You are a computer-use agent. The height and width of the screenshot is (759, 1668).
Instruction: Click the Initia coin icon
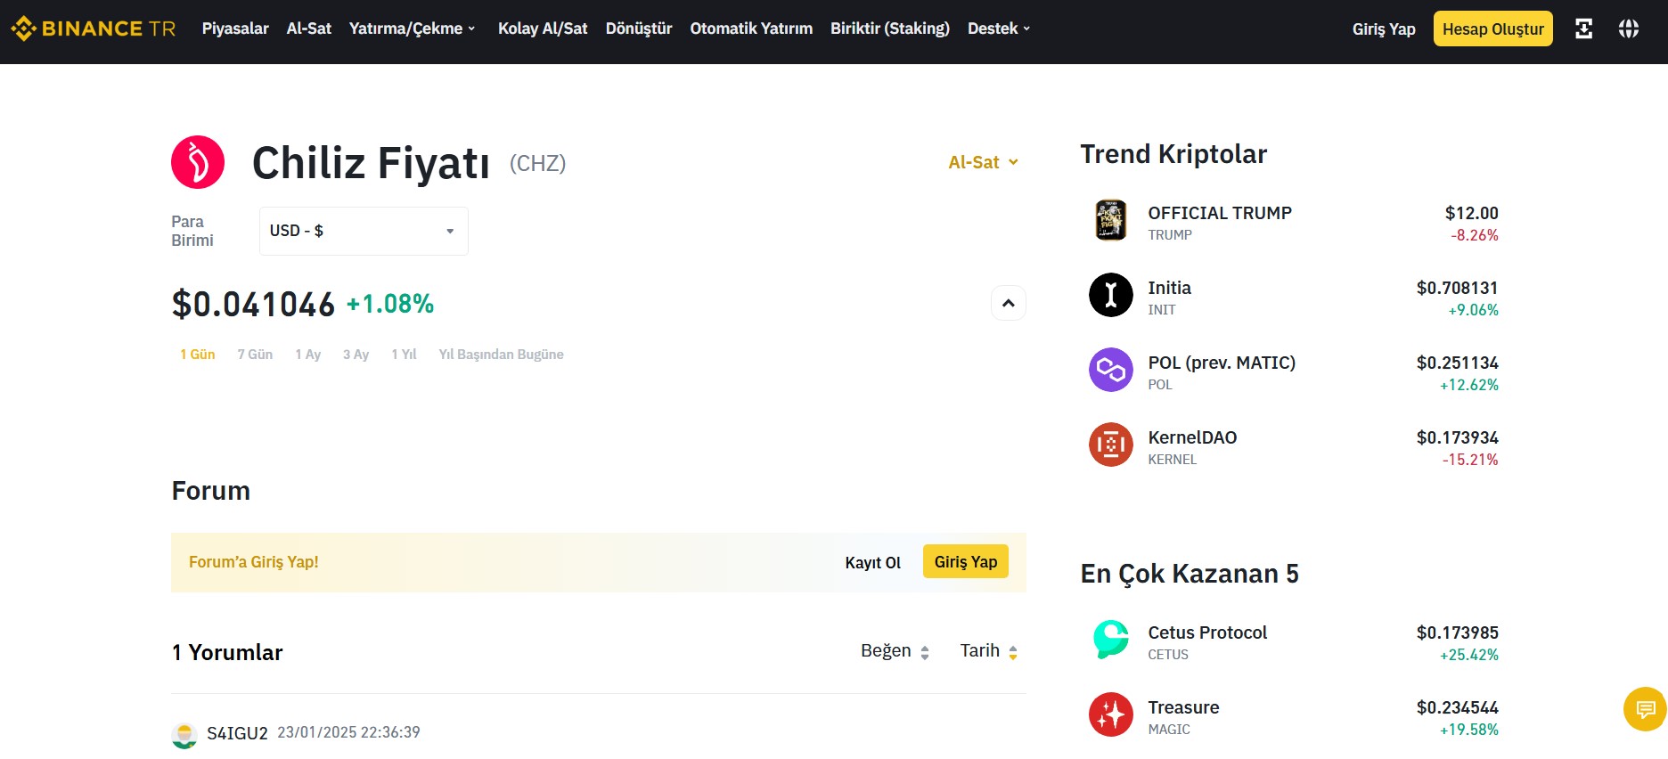(1111, 295)
